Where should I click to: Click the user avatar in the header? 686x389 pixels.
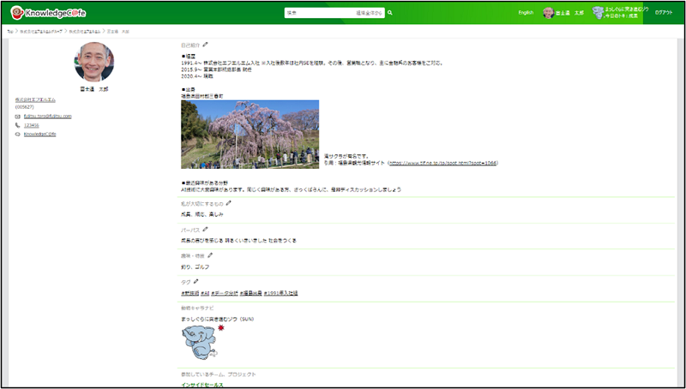coord(548,14)
